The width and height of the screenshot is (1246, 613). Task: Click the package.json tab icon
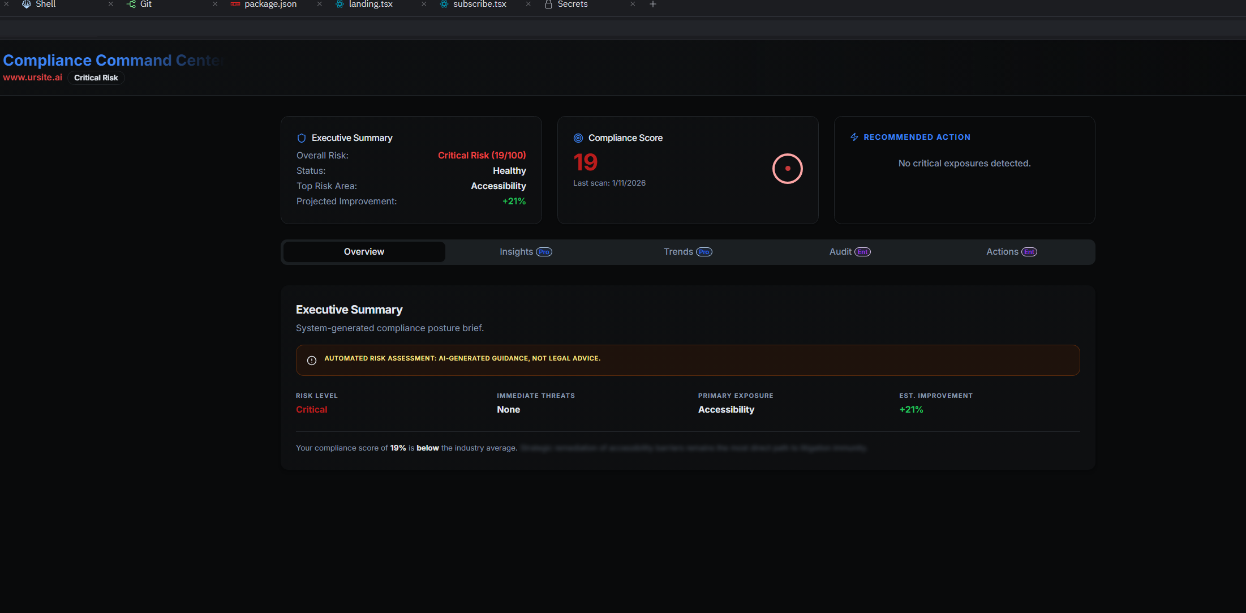coord(234,4)
